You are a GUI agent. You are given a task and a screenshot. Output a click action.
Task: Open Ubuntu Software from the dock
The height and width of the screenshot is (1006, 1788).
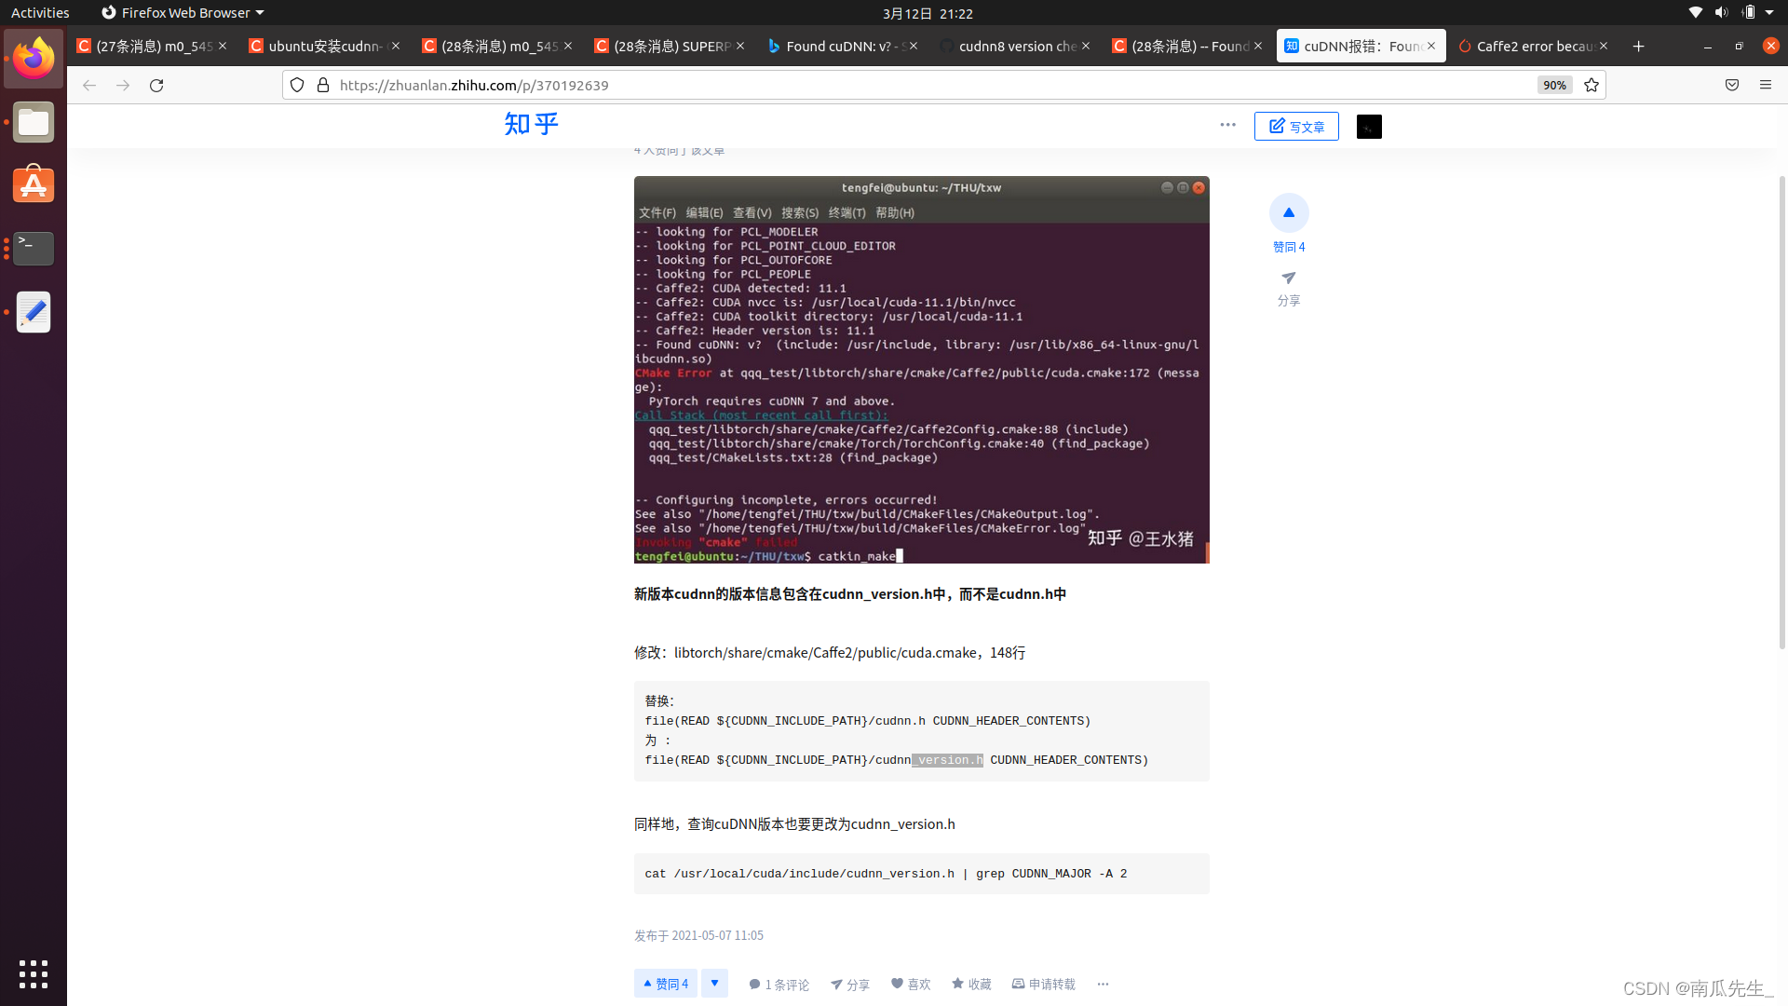pyautogui.click(x=34, y=184)
